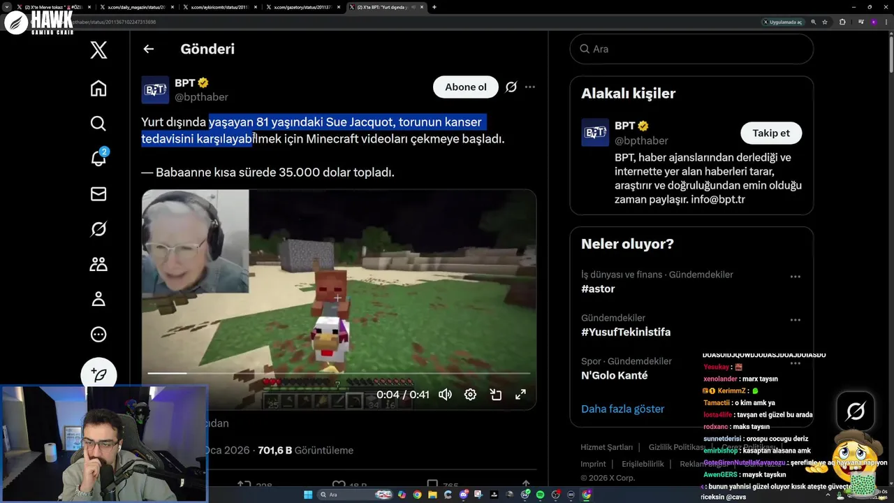894x503 pixels.
Task: Follow BPT with Takip et button
Action: (x=771, y=133)
